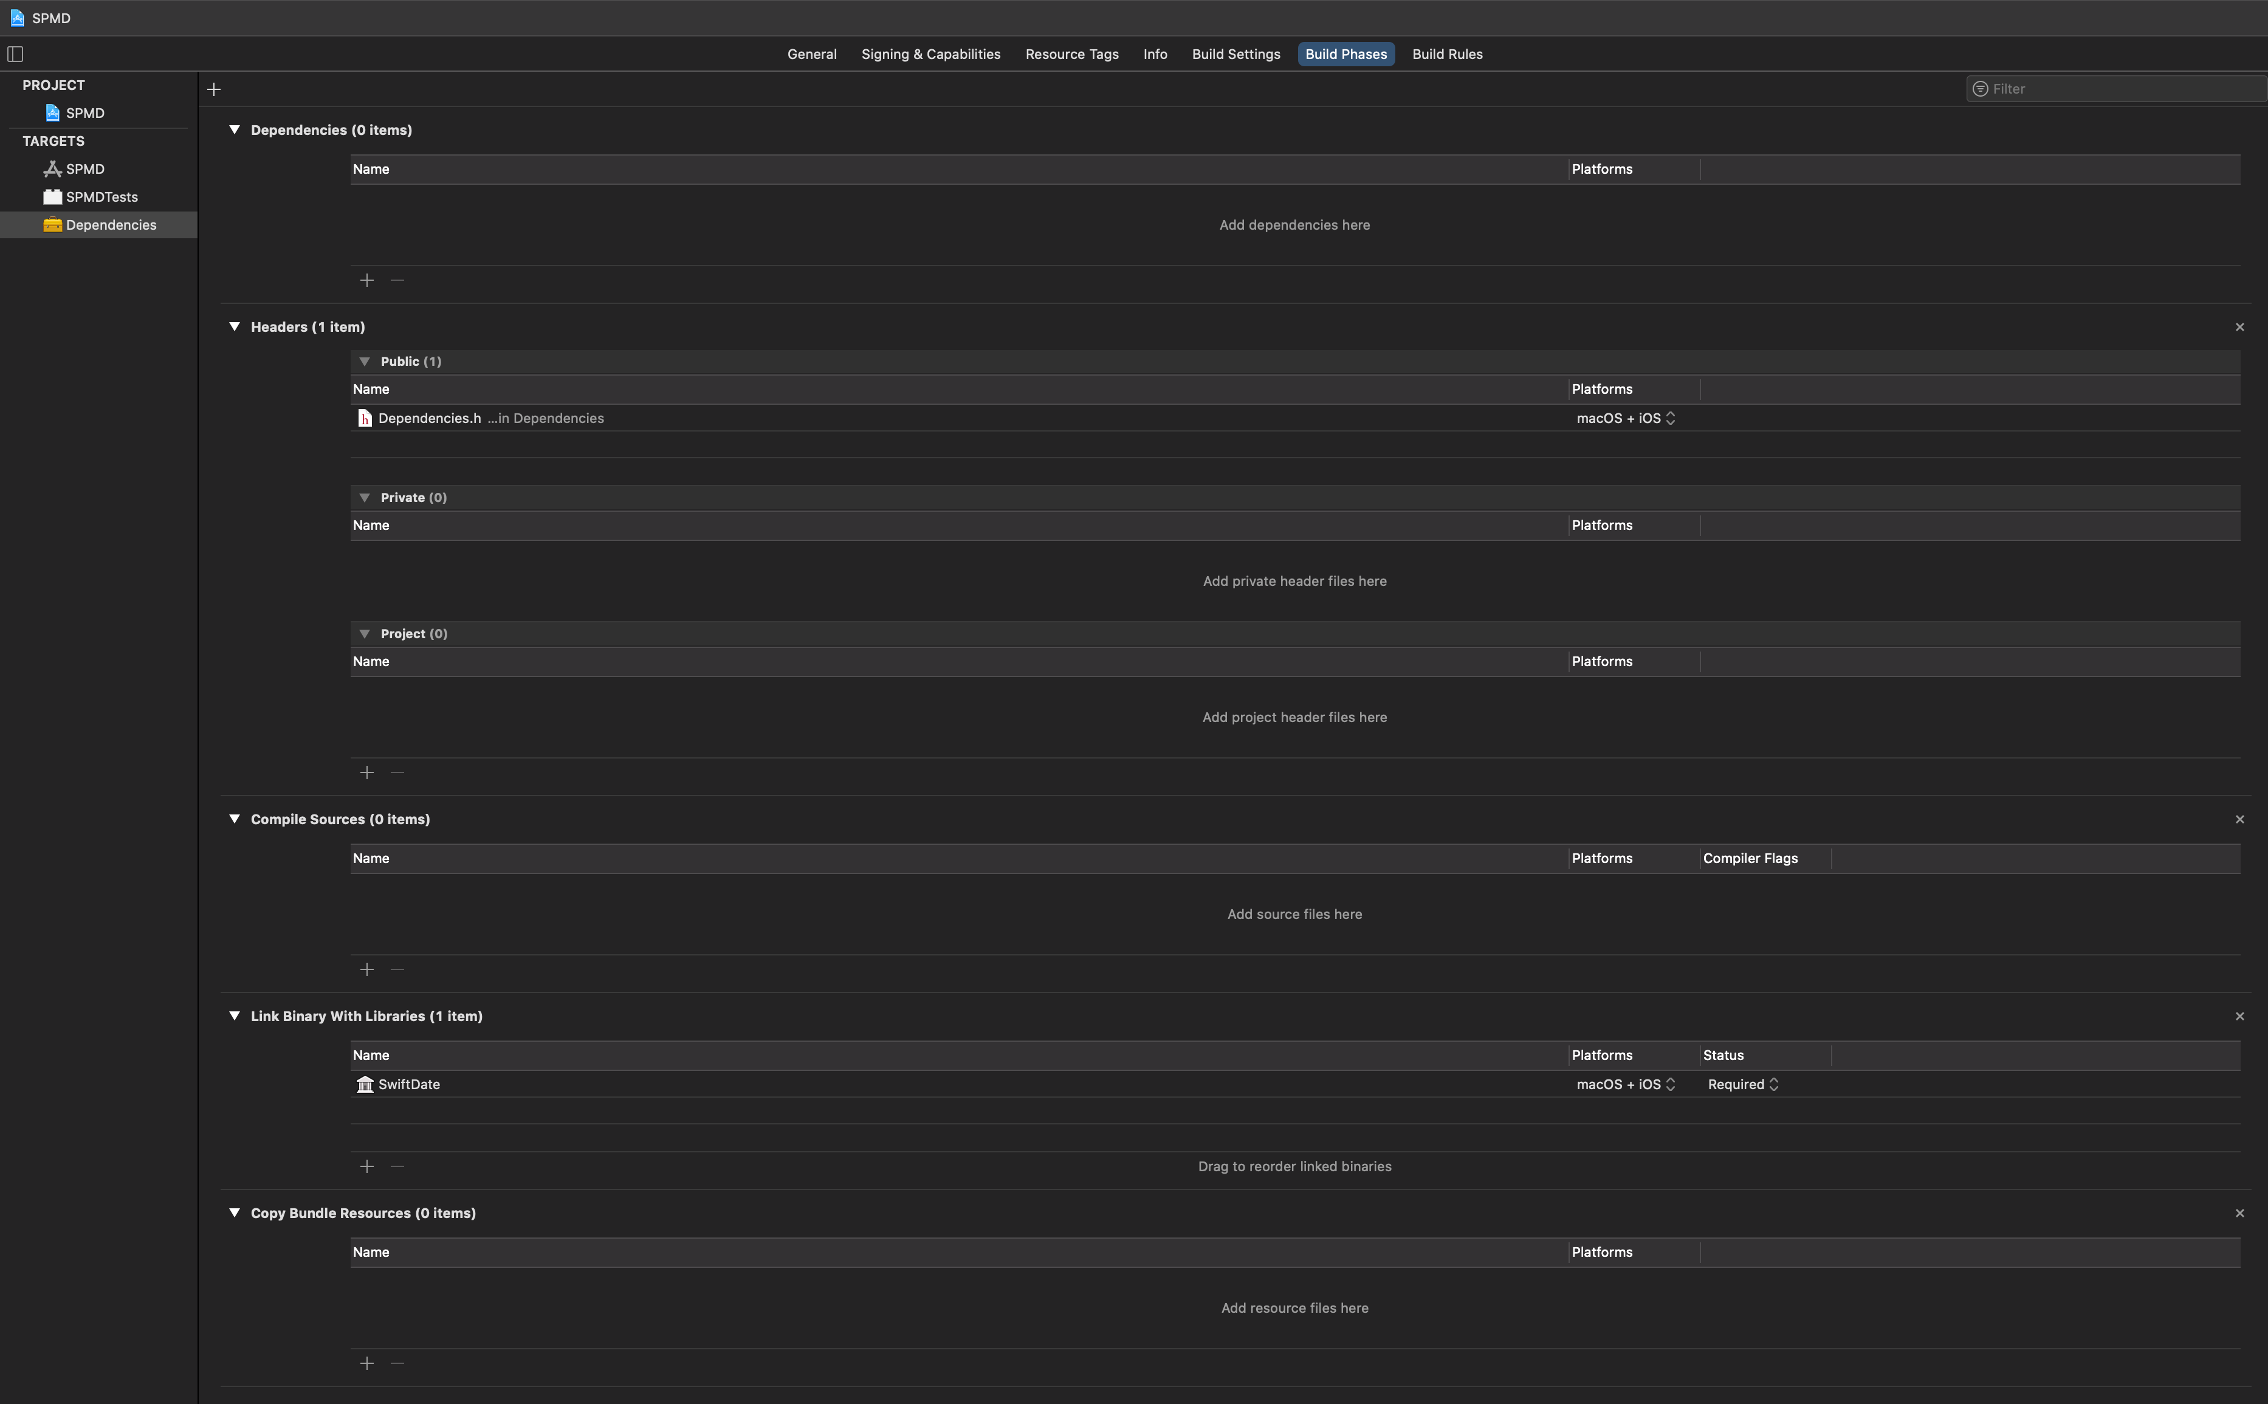
Task: Add item to Link Binary With Libraries
Action: pos(366,1166)
